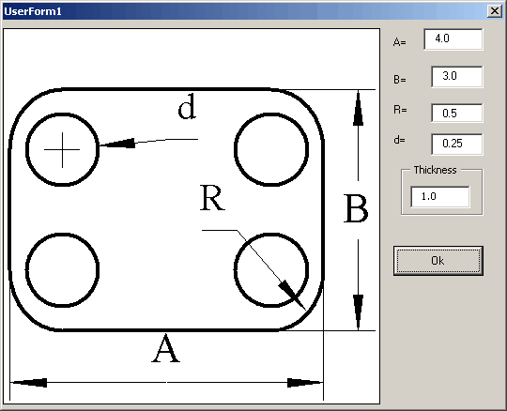Click the top-right circular hole in the drawing
Image resolution: width=507 pixels, height=411 pixels.
271,149
